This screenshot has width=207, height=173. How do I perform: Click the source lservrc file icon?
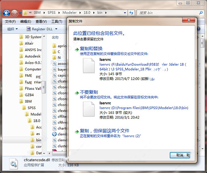89,66
